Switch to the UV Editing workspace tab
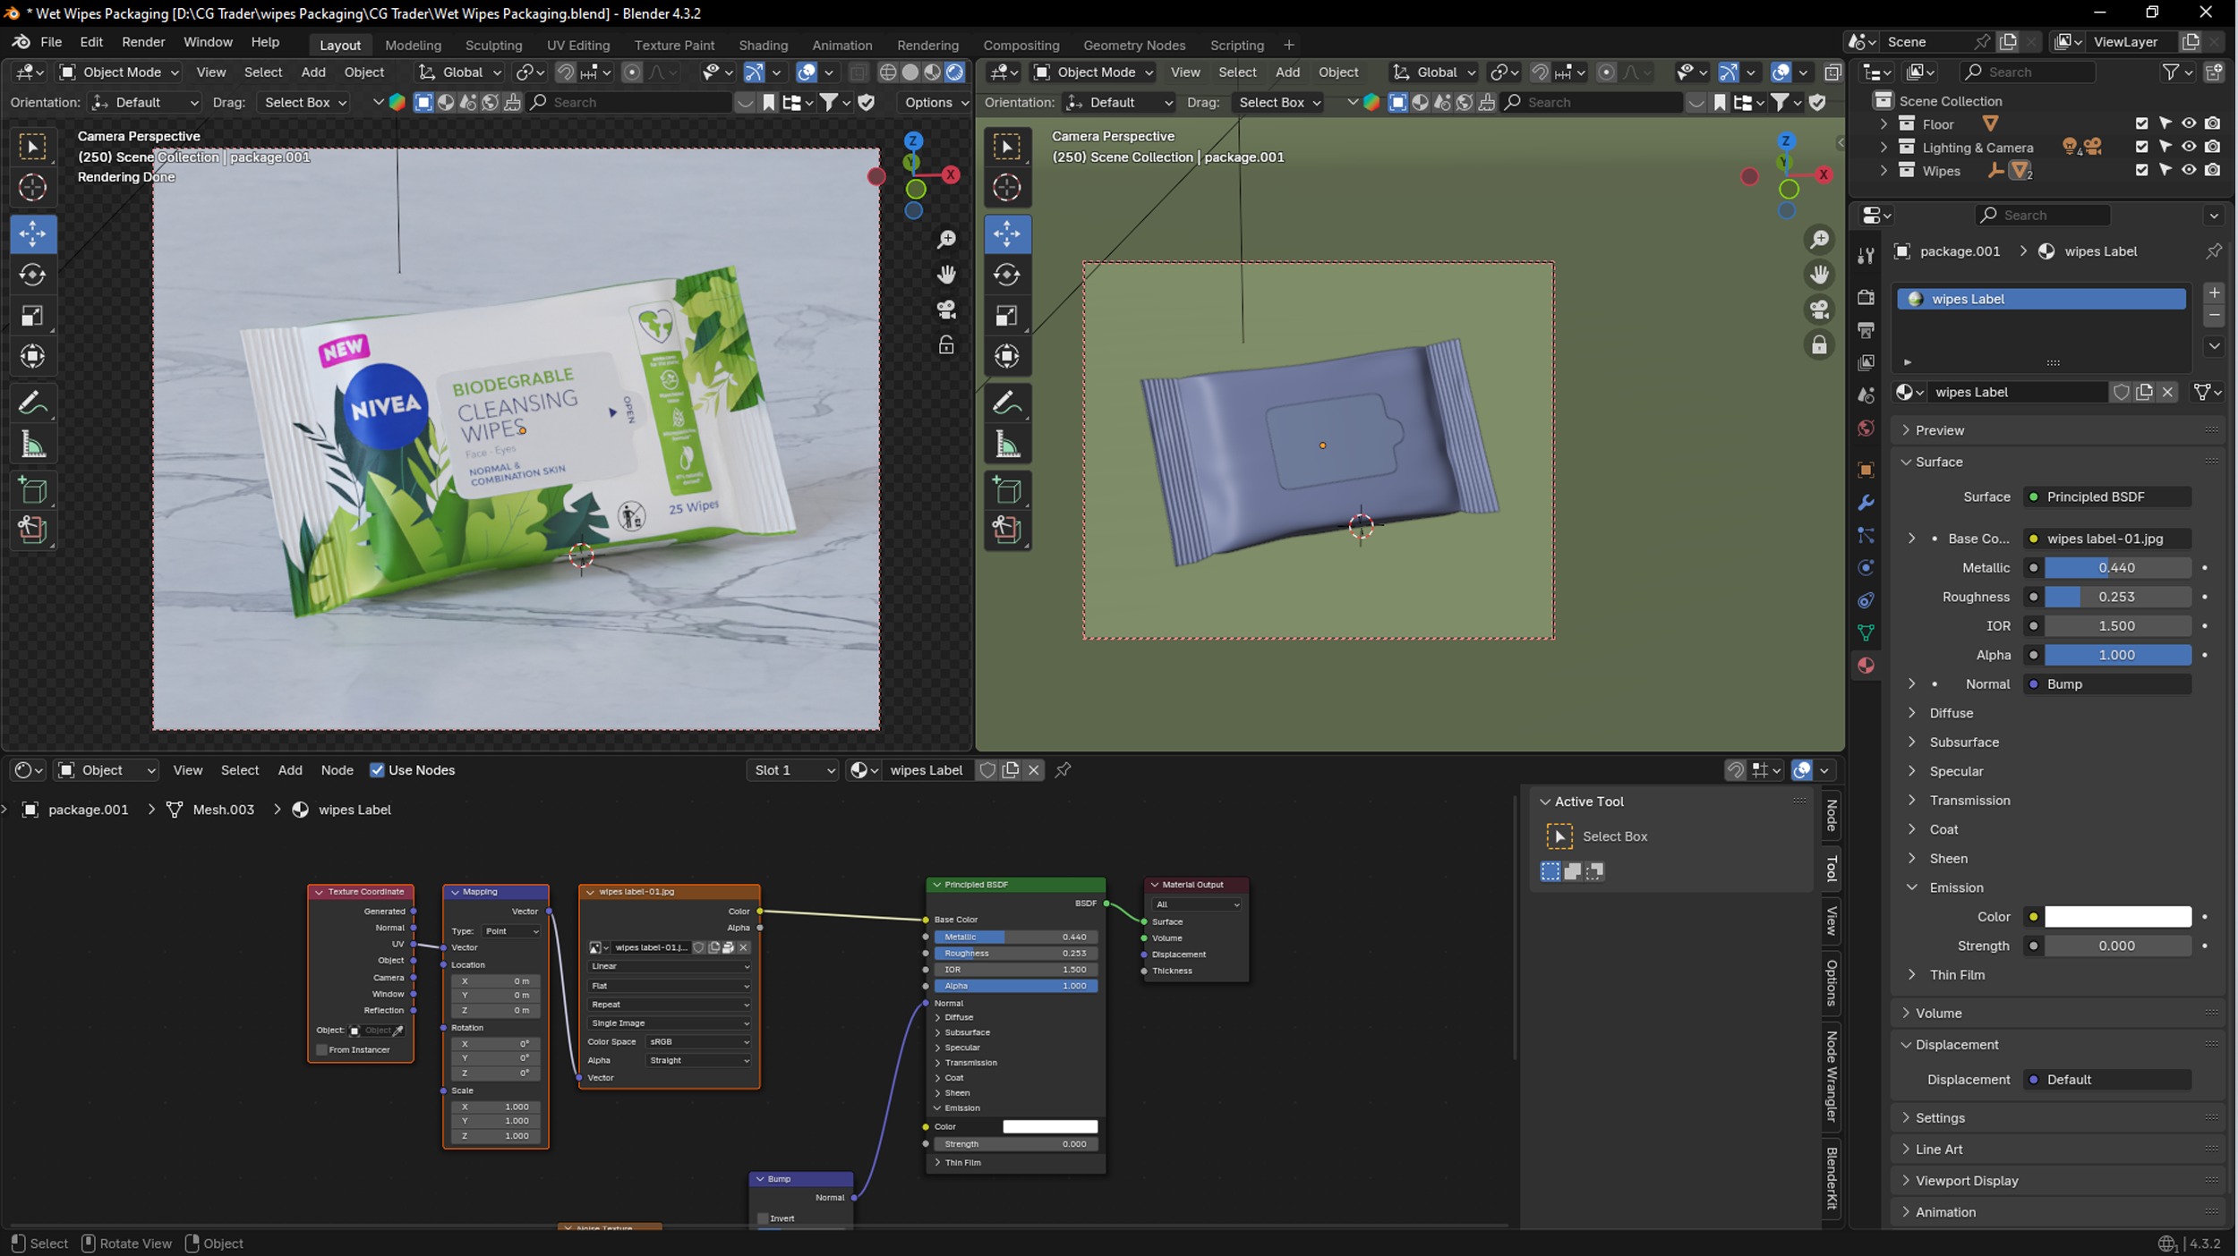The width and height of the screenshot is (2238, 1256). [577, 45]
